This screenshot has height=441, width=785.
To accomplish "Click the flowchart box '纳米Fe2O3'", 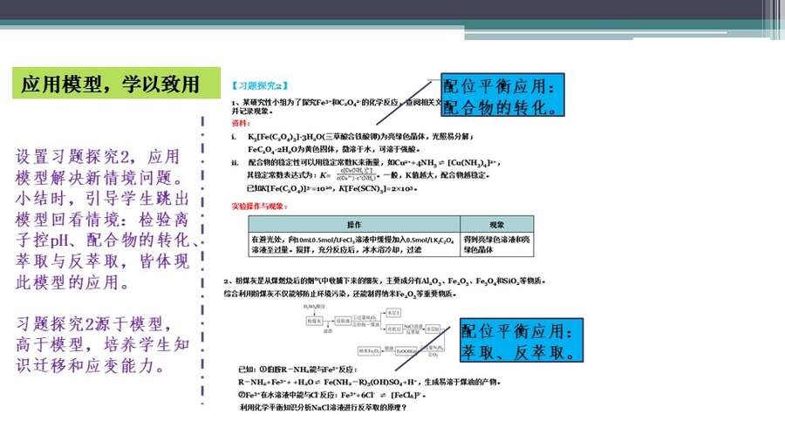I will tap(370, 351).
